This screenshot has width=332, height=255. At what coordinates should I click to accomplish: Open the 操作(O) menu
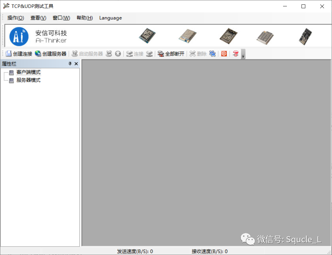[x=16, y=18]
